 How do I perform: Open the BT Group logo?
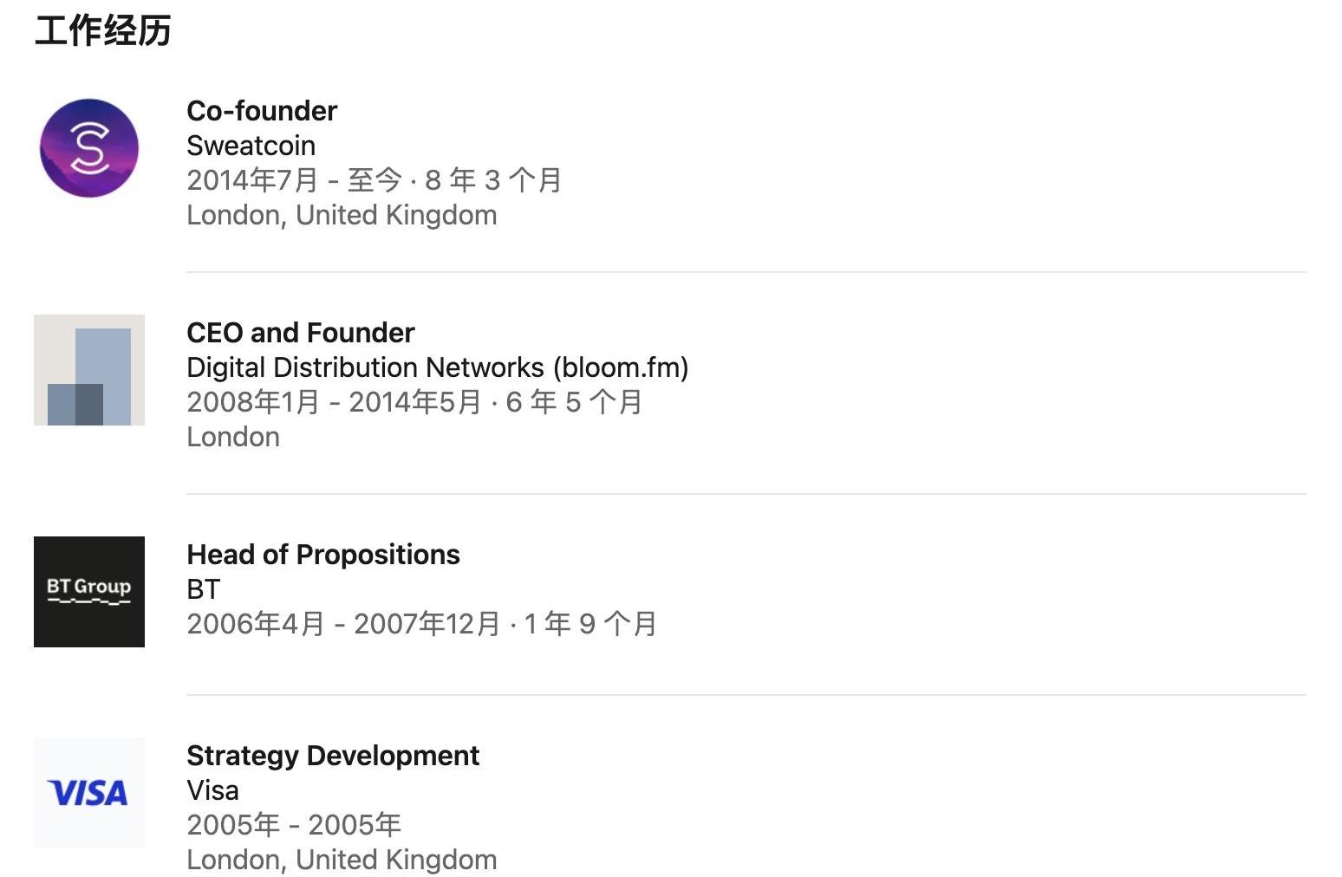coord(89,592)
